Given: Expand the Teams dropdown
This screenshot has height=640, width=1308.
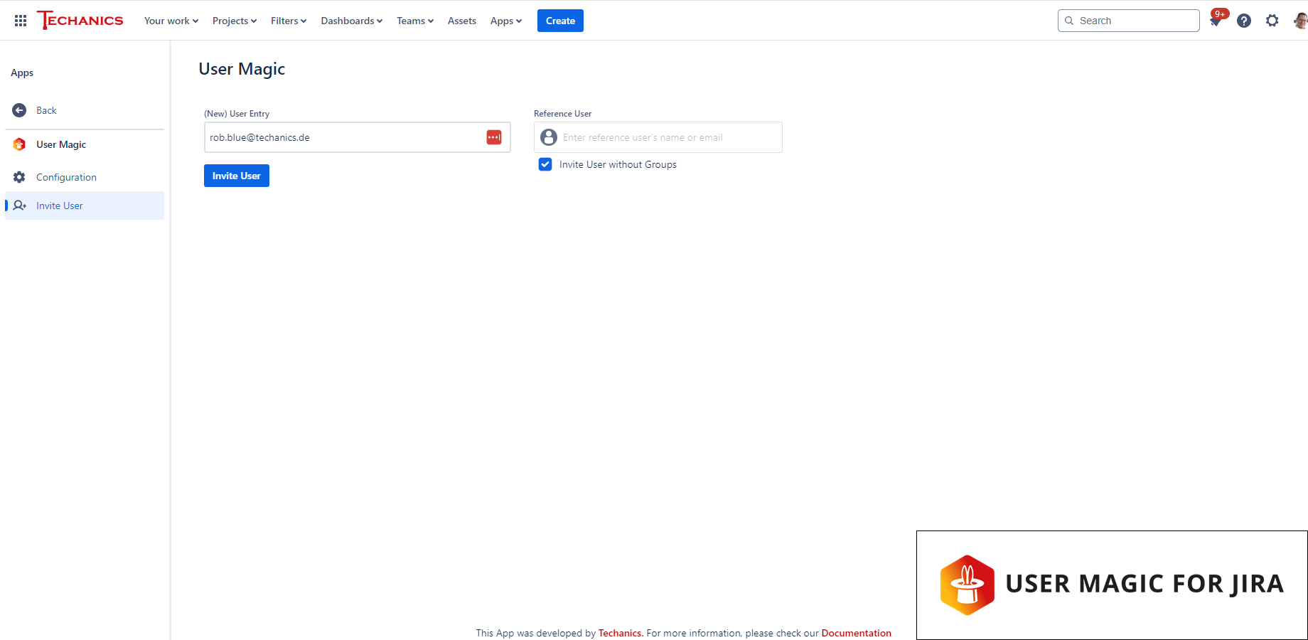Looking at the screenshot, I should click(415, 21).
